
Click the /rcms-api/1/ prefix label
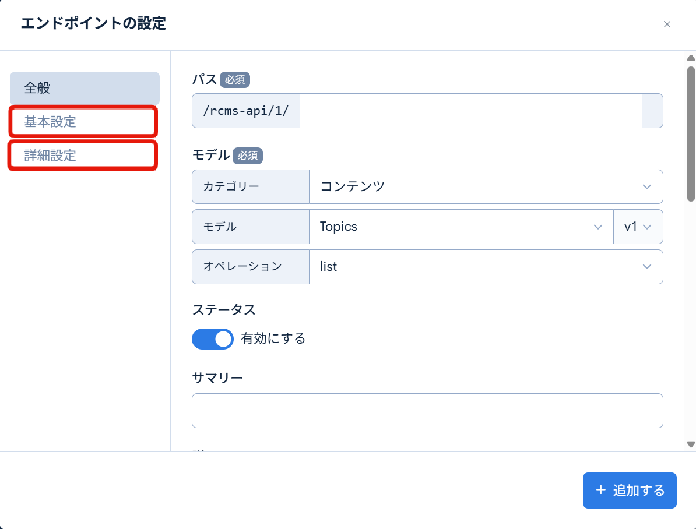coord(245,111)
